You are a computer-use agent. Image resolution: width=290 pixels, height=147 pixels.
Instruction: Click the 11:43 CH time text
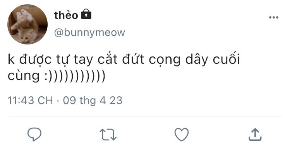tap(30, 101)
